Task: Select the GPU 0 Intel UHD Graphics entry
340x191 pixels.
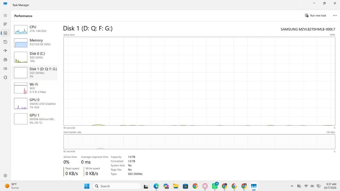Action: tap(35, 103)
